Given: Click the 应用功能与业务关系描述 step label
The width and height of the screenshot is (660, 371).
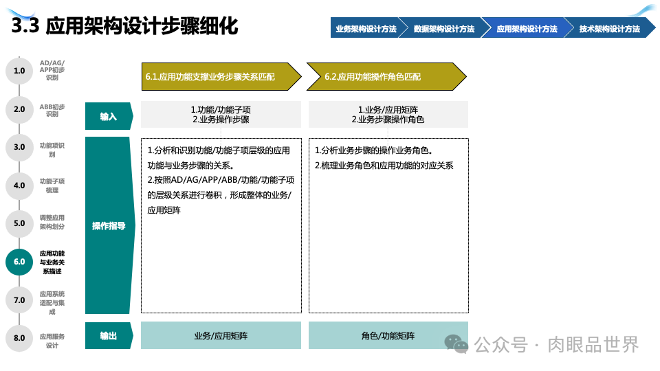Looking at the screenshot, I should point(52,262).
